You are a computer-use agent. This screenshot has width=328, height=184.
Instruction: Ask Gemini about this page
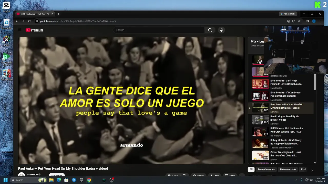point(288,14)
